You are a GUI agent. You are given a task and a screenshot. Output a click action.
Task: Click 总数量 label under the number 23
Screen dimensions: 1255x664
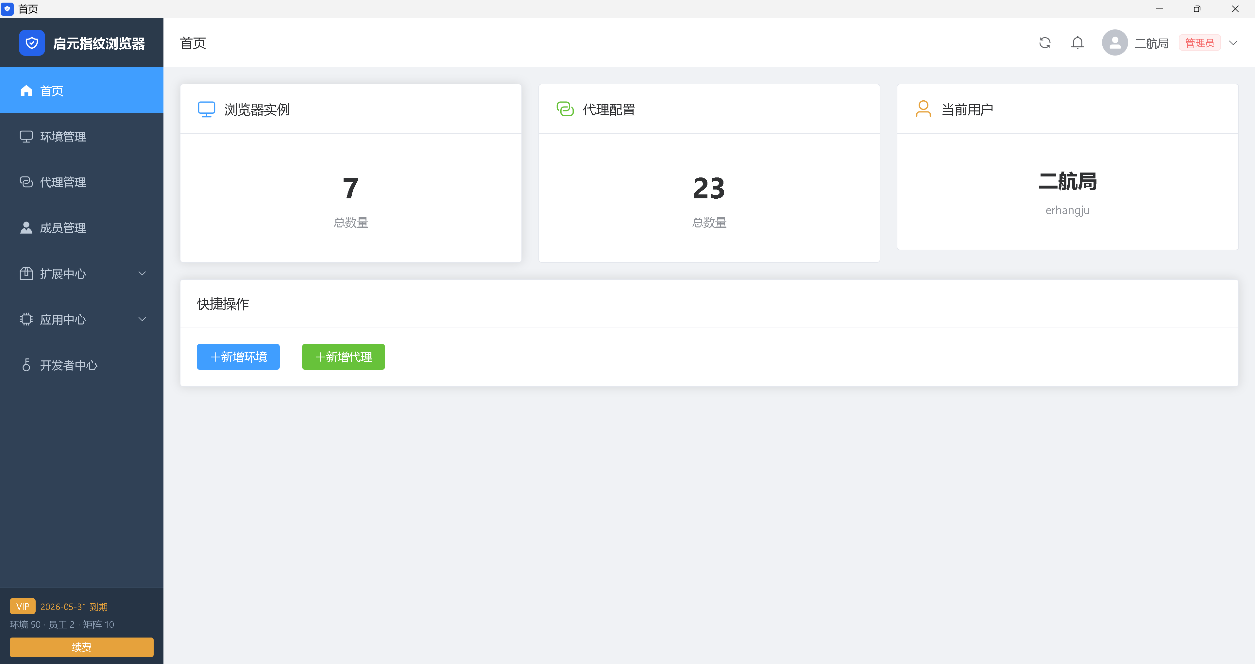[709, 223]
